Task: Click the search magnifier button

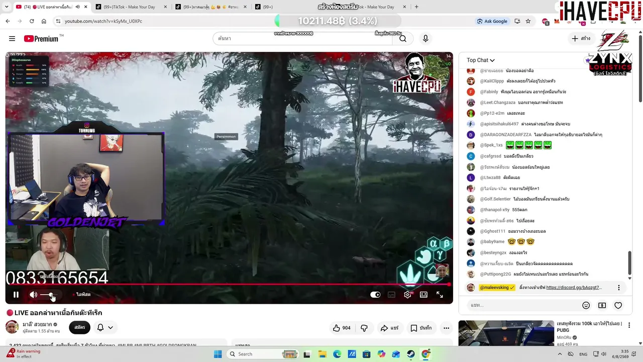Action: 403,39
